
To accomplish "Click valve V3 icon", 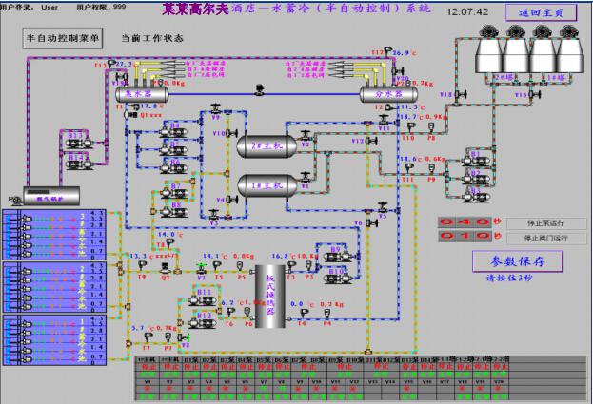I will coord(214,215).
